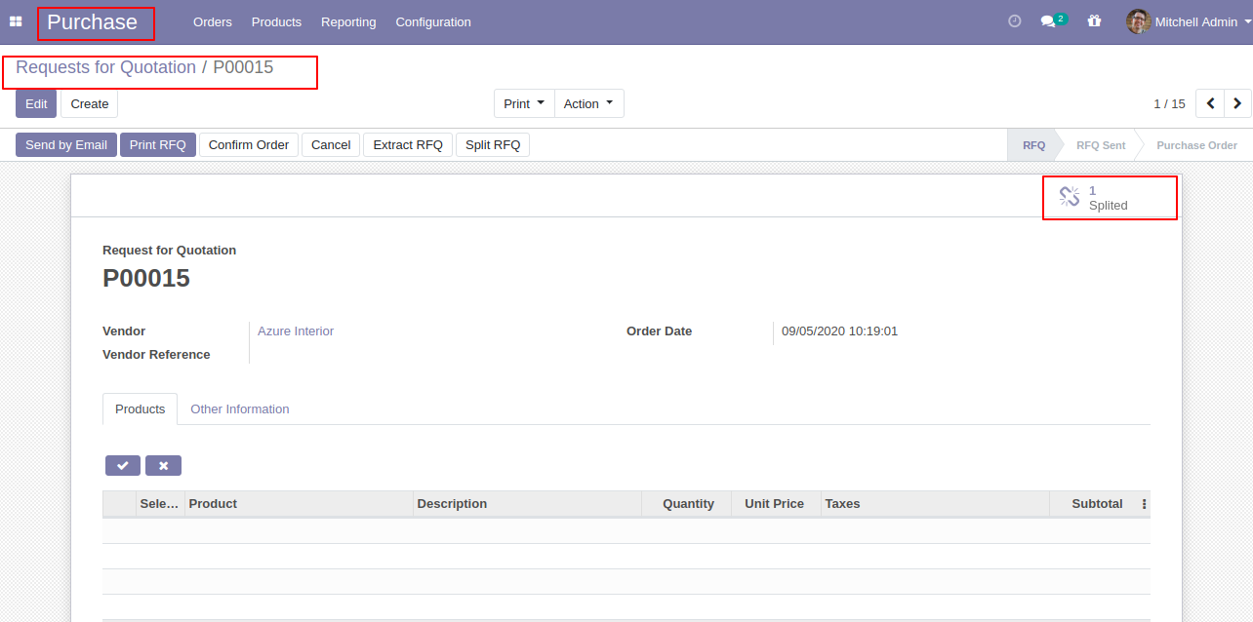1253x622 pixels.
Task: Click the Edit button
Action: [x=36, y=103]
